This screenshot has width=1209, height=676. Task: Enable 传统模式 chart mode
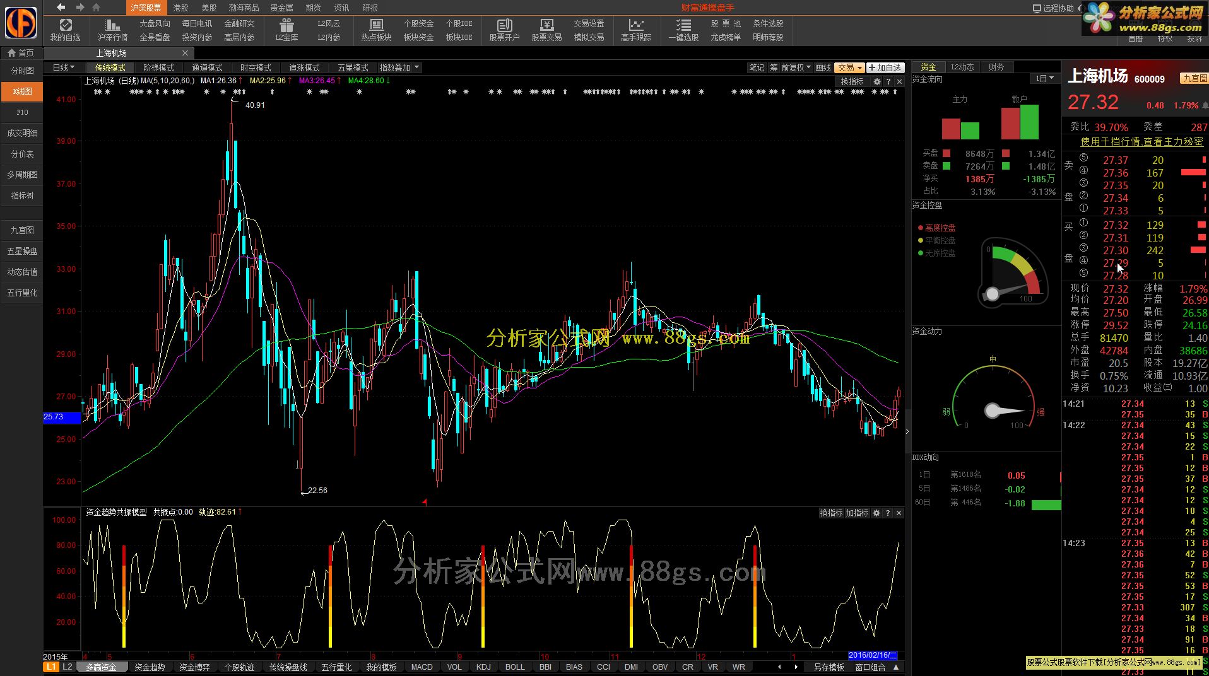110,67
